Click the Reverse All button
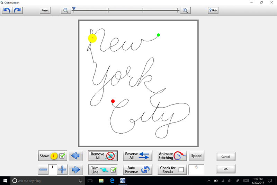The width and height of the screenshot is (277, 185). (x=138, y=156)
